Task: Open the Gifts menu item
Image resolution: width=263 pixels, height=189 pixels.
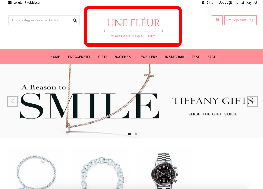Action: pyautogui.click(x=103, y=57)
